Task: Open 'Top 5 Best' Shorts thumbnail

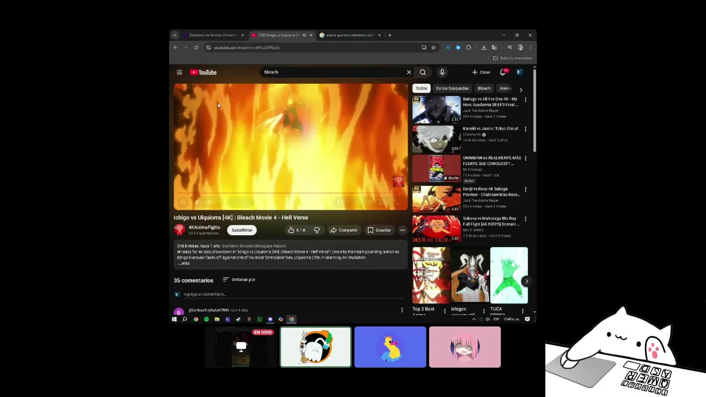Action: pos(431,275)
